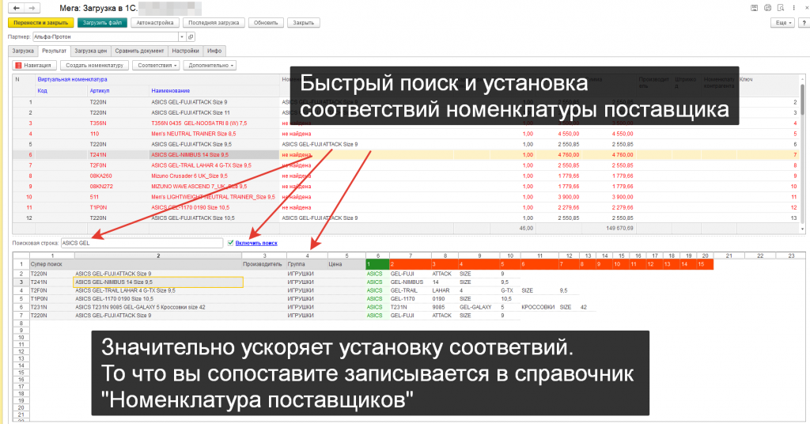The height and width of the screenshot is (424, 810).
Task: Click the printer icon in the title bar
Action: tap(767, 8)
